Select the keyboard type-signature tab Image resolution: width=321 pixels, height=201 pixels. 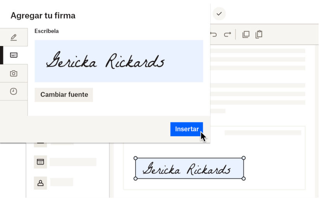(x=14, y=55)
